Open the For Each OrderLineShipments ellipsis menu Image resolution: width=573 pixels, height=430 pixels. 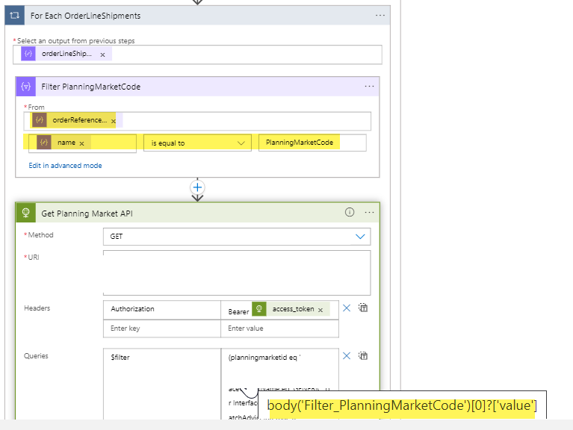[x=380, y=16]
